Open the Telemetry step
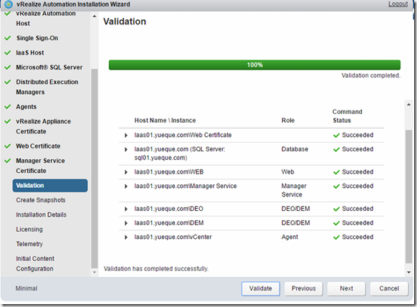Screen dimensions: 417x307 click(29, 244)
